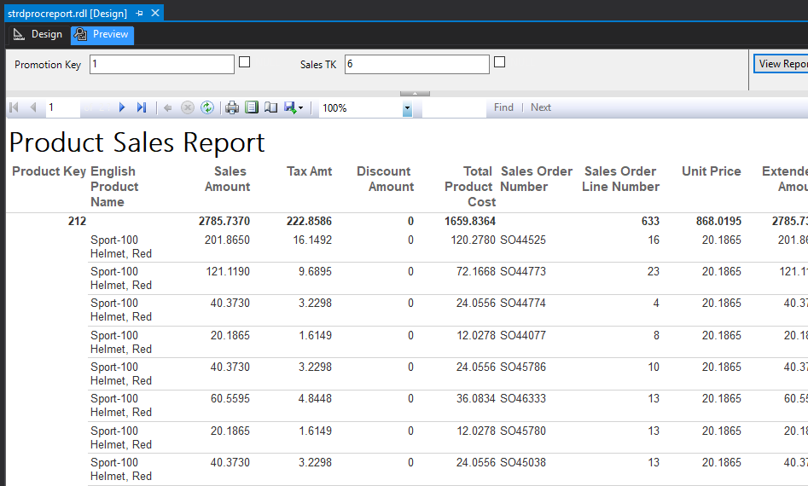
Task: Click the Total Product Cost header
Action: 470,187
